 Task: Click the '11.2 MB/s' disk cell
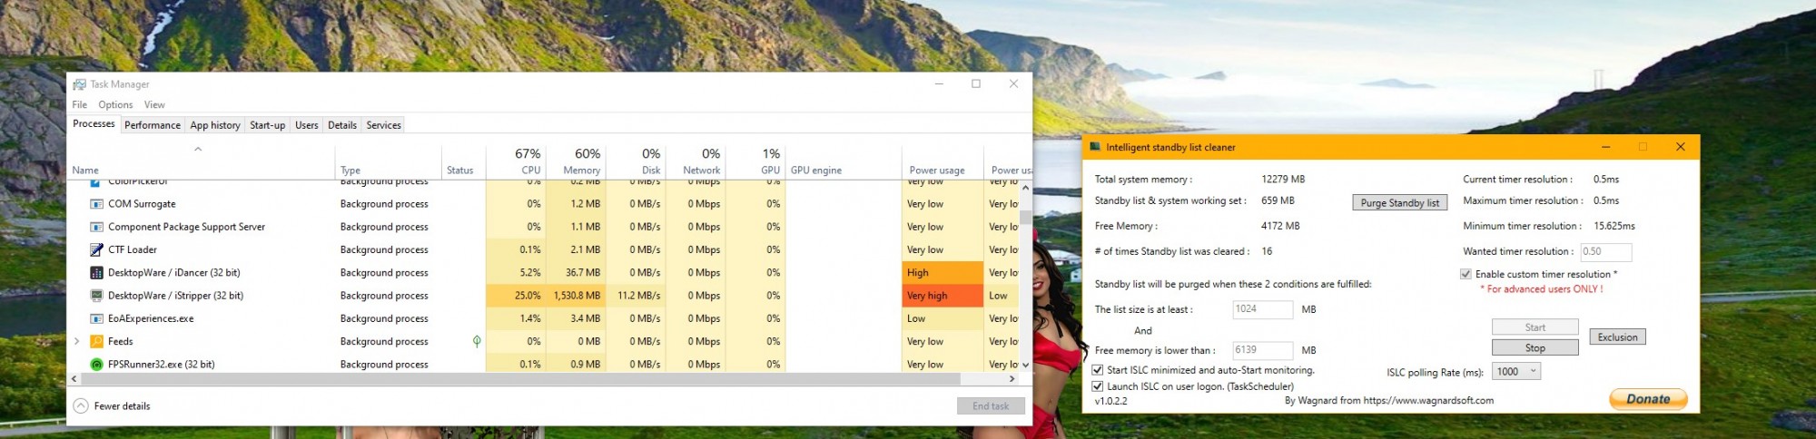click(x=636, y=296)
